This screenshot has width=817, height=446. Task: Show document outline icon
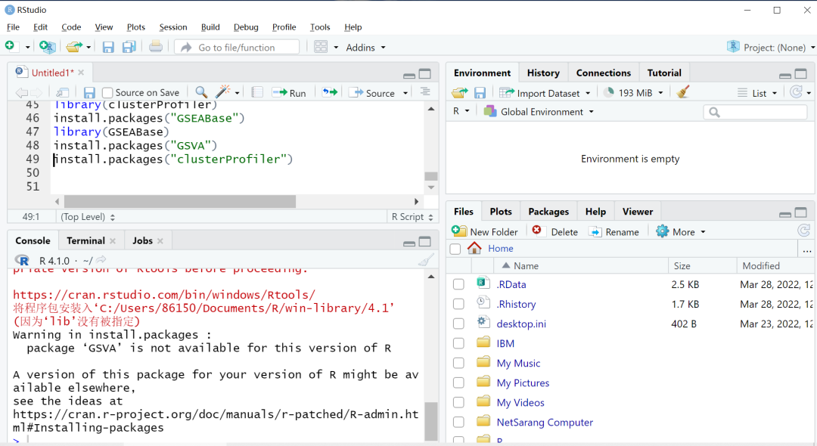(425, 92)
